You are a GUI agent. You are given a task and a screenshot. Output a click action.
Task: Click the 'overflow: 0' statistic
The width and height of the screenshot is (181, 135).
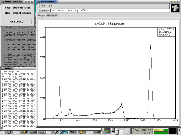pyautogui.click(x=164, y=34)
